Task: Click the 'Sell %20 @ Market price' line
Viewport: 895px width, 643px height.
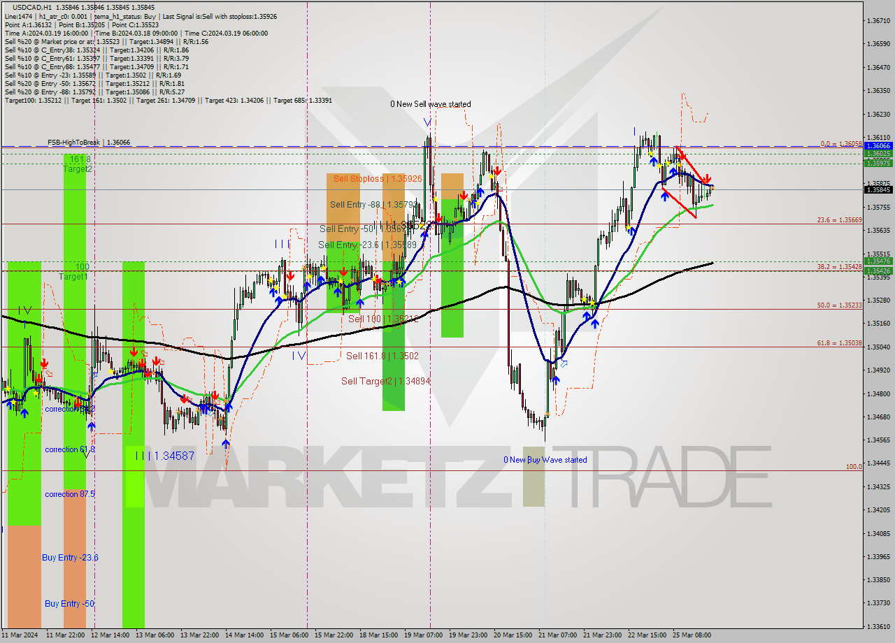Action: point(106,42)
